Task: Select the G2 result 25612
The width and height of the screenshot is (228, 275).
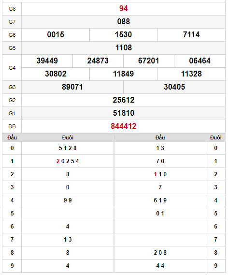Action: pyautogui.click(x=123, y=100)
